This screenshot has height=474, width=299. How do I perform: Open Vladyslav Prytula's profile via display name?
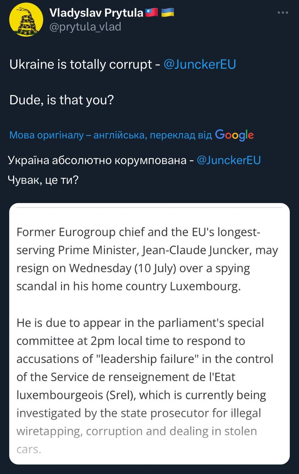pyautogui.click(x=96, y=13)
